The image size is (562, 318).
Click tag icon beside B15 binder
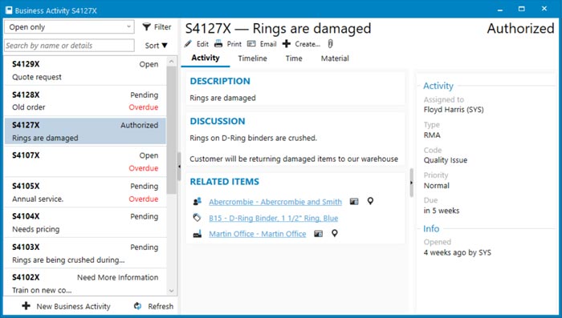197,218
